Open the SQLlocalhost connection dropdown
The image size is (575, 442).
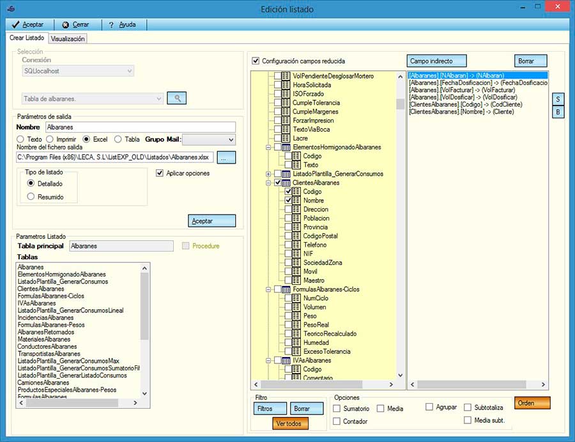tap(78, 71)
